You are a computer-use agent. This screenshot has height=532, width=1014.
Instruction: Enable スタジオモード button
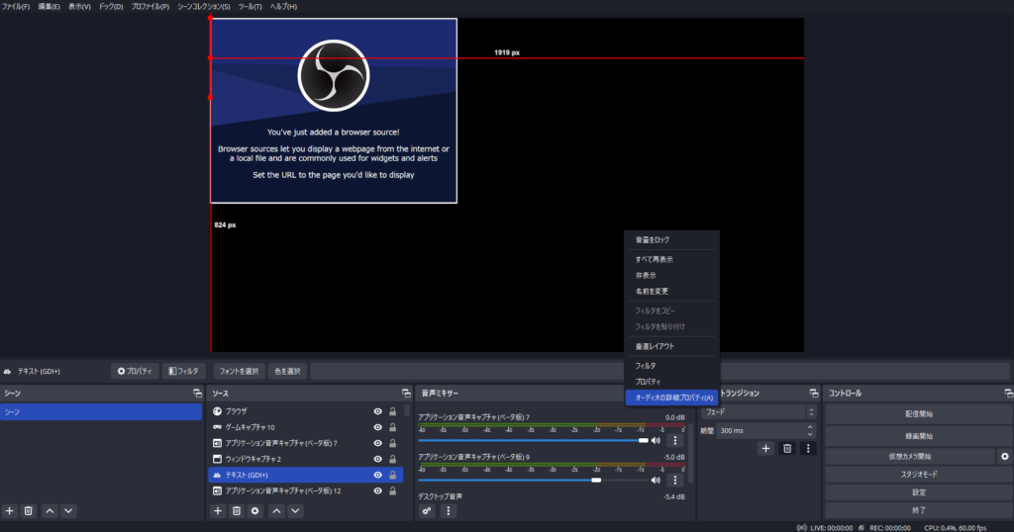coord(918,474)
